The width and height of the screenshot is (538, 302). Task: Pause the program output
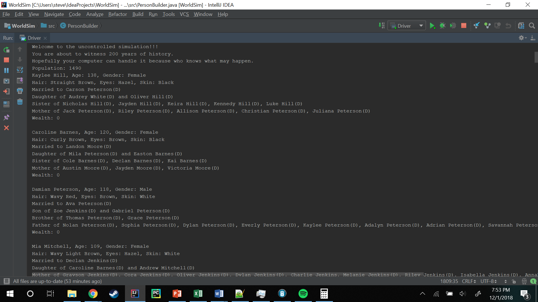[6, 70]
